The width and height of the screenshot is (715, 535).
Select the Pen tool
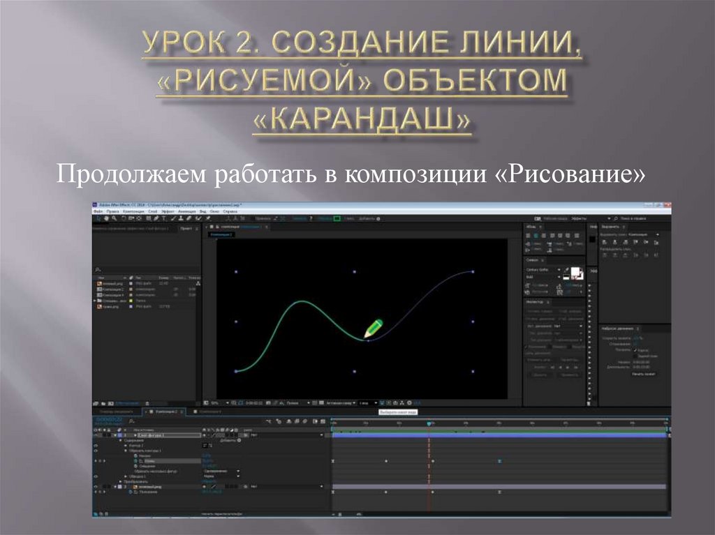pyautogui.click(x=156, y=219)
